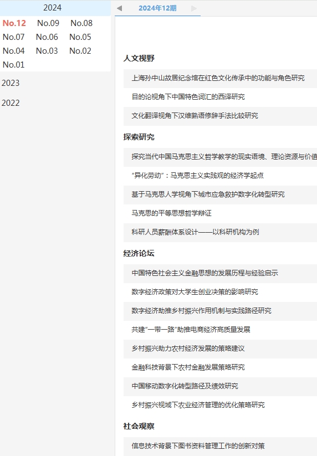
Task: Open article 数字经济政策对大学生创业决策的影响研究
Action: [x=195, y=291]
